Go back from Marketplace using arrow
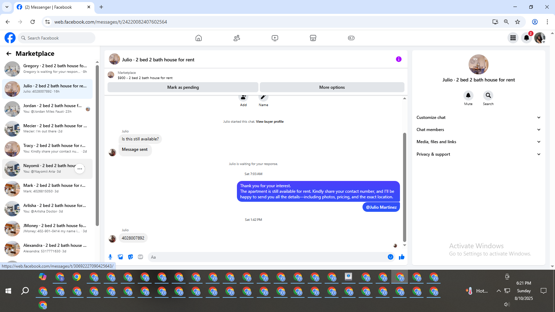Viewport: 555px width, 312px height. 9,54
